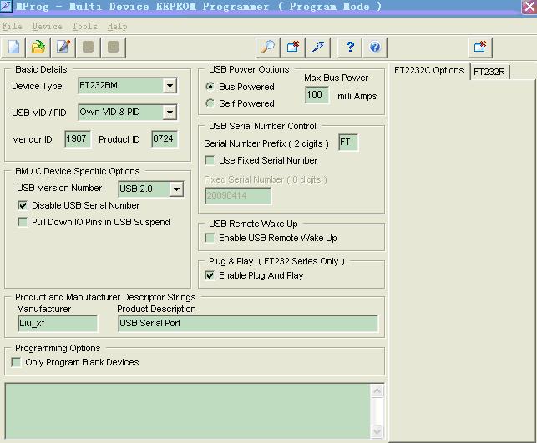537x443 pixels.
Task: Click the Open folder toolbar icon
Action: 38,47
